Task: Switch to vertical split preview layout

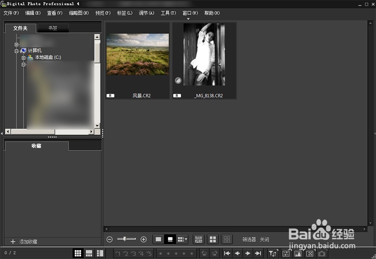Action: coord(100,253)
